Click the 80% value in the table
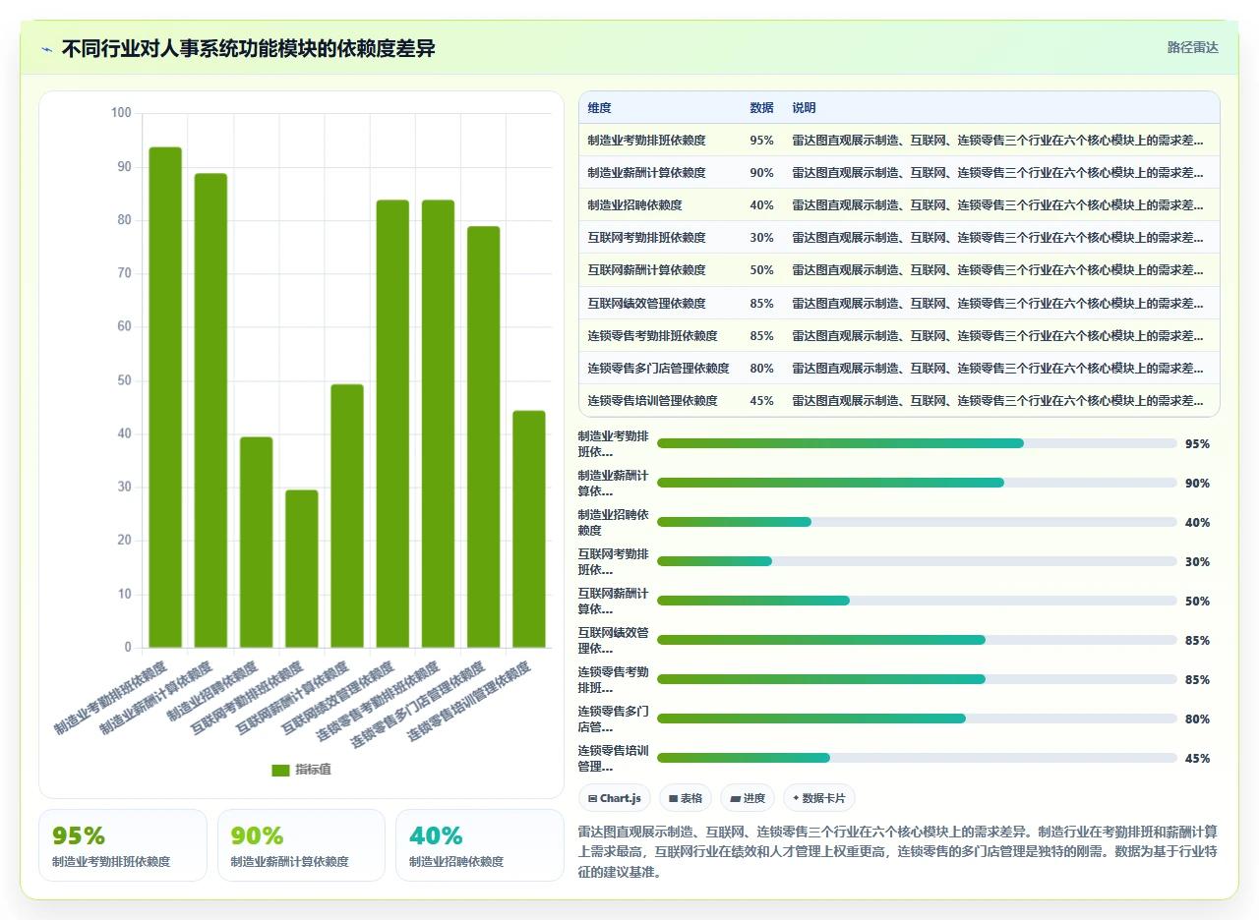The height and width of the screenshot is (920, 1259). click(x=761, y=369)
